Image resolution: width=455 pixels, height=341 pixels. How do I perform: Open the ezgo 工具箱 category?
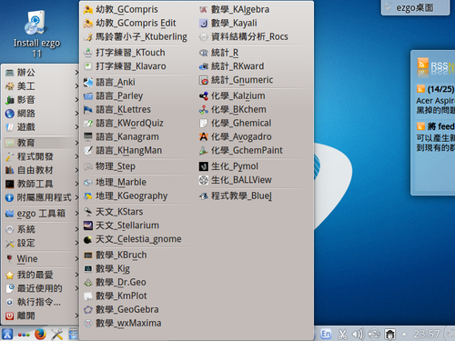pos(42,214)
